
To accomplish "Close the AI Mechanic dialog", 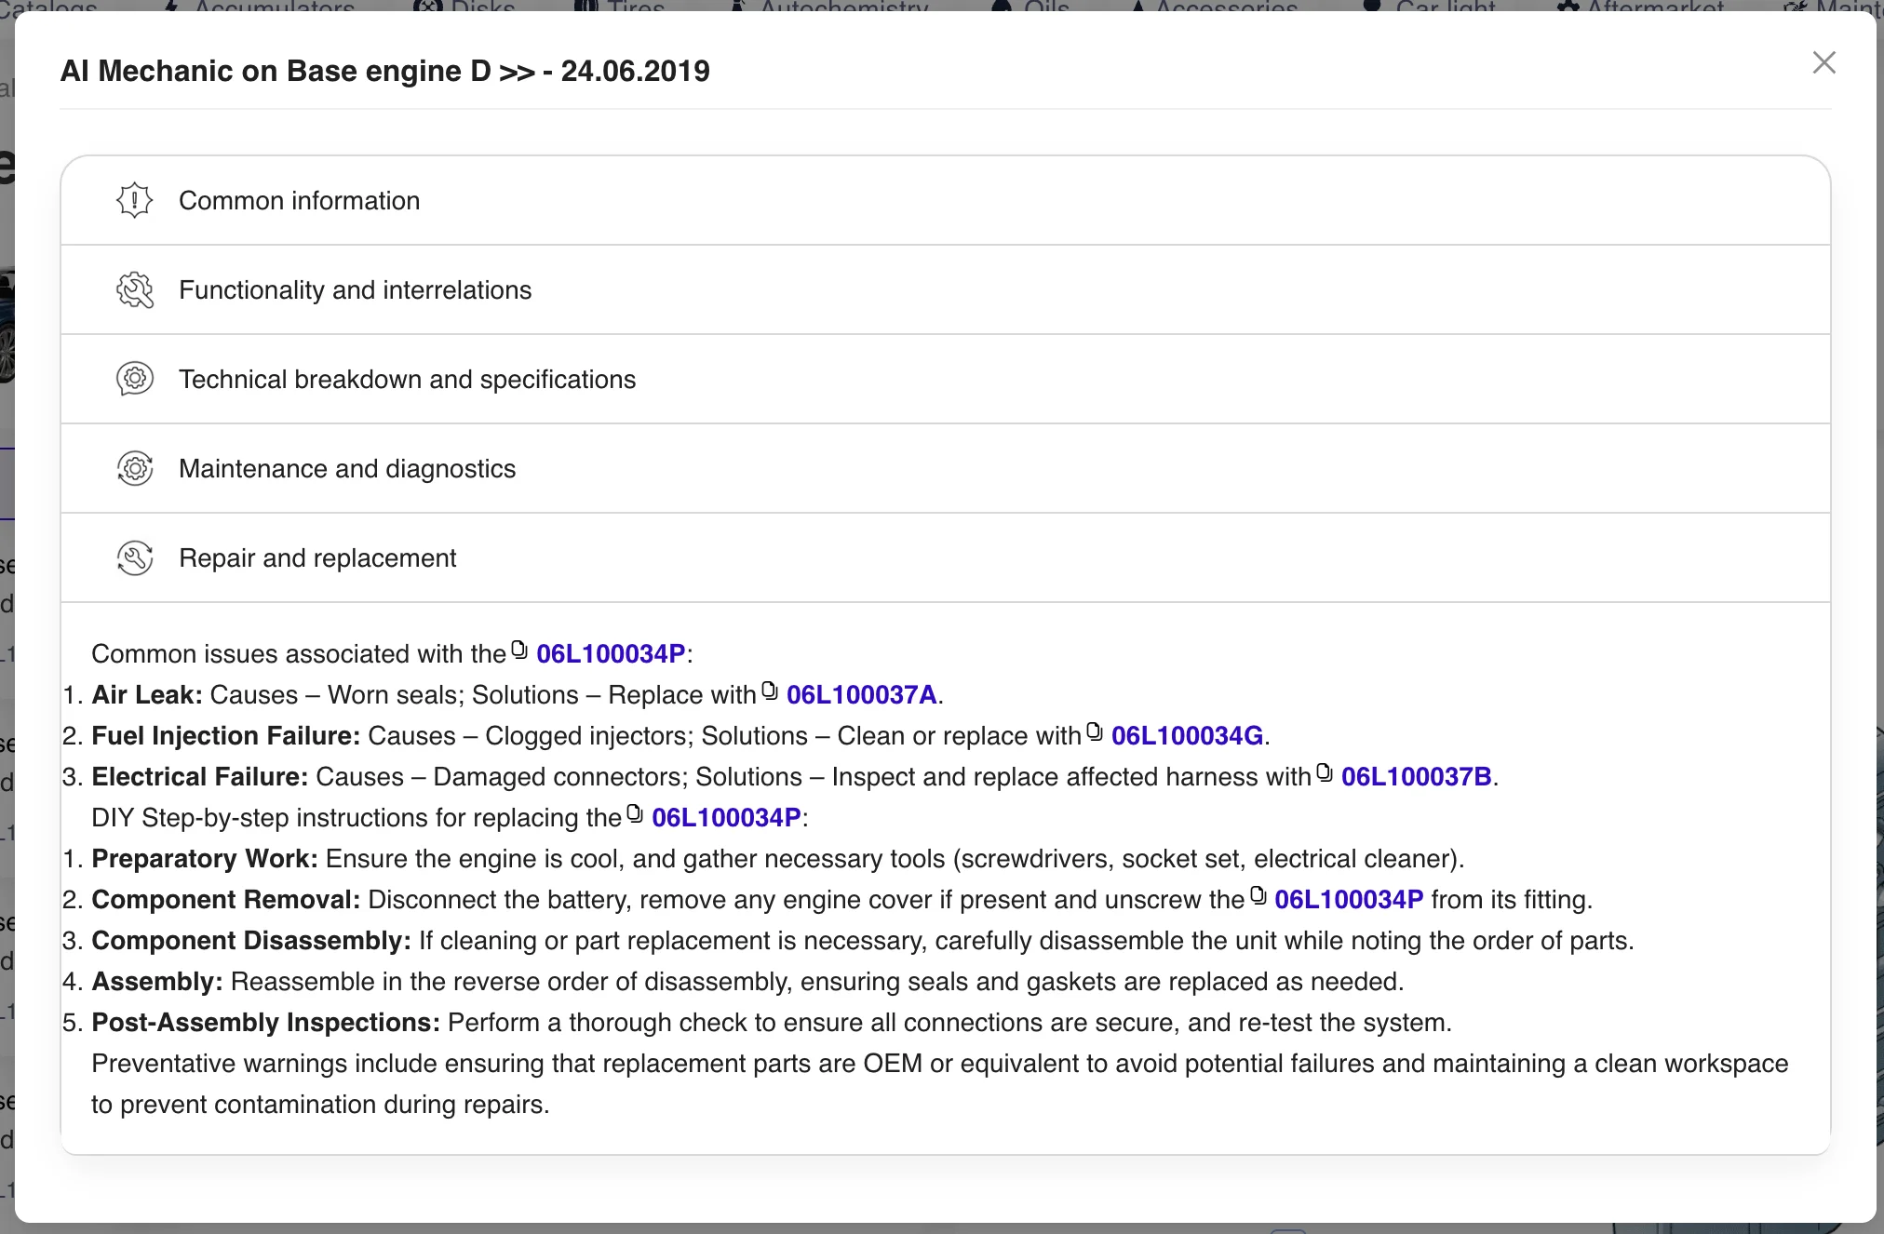I will tap(1823, 62).
